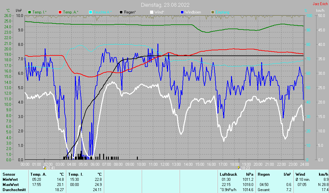Click the red Temp. A. legend swatch
The width and height of the screenshot is (329, 193).
click(60, 12)
